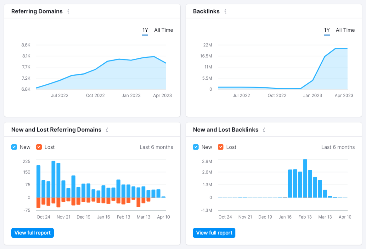
Task: Select the 1Y range on the Backlinks chart
Action: tap(327, 30)
